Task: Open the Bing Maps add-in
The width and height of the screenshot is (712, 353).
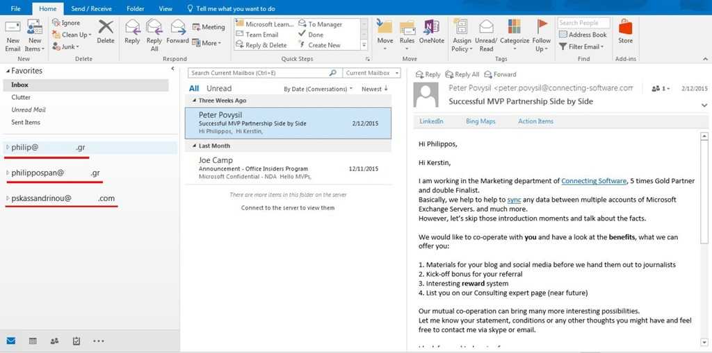Action: [480, 121]
